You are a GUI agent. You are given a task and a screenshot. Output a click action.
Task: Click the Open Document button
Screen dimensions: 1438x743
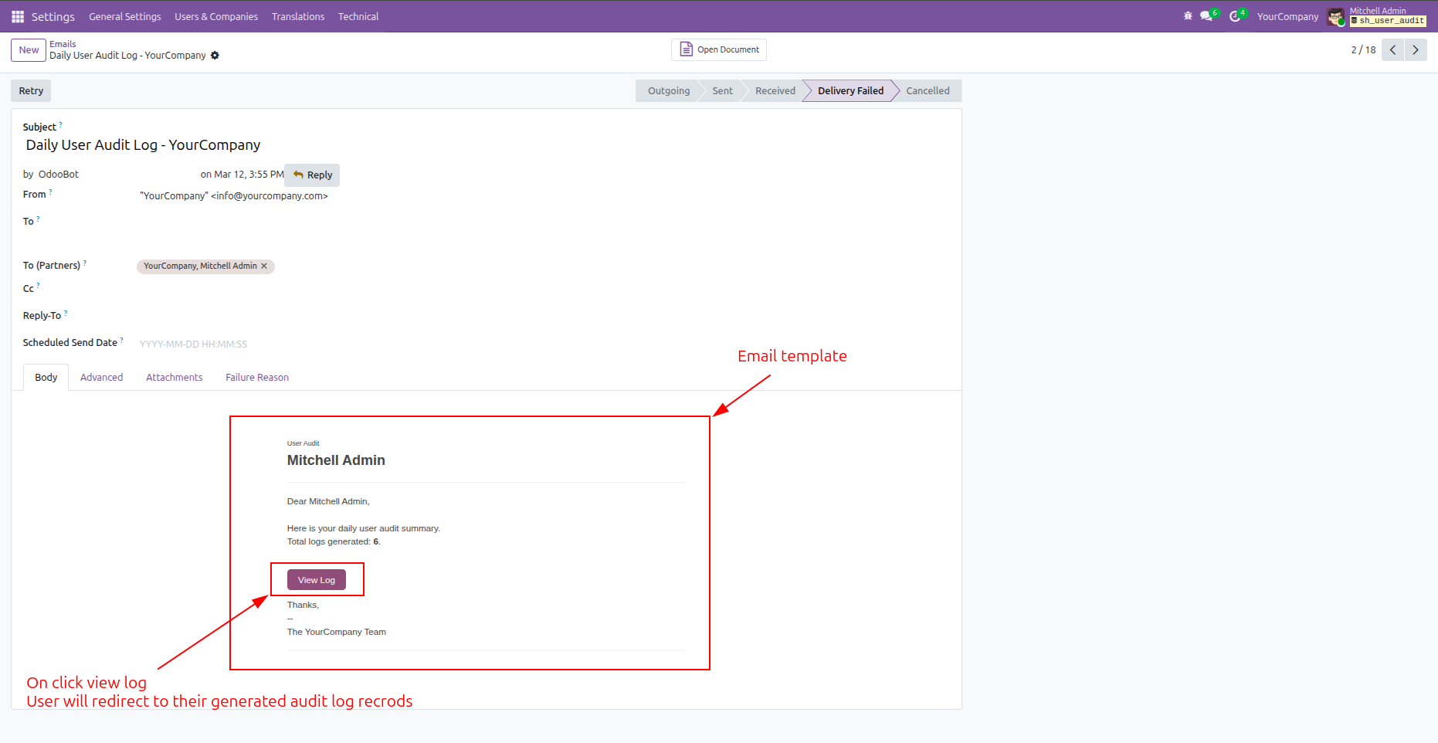coord(719,49)
